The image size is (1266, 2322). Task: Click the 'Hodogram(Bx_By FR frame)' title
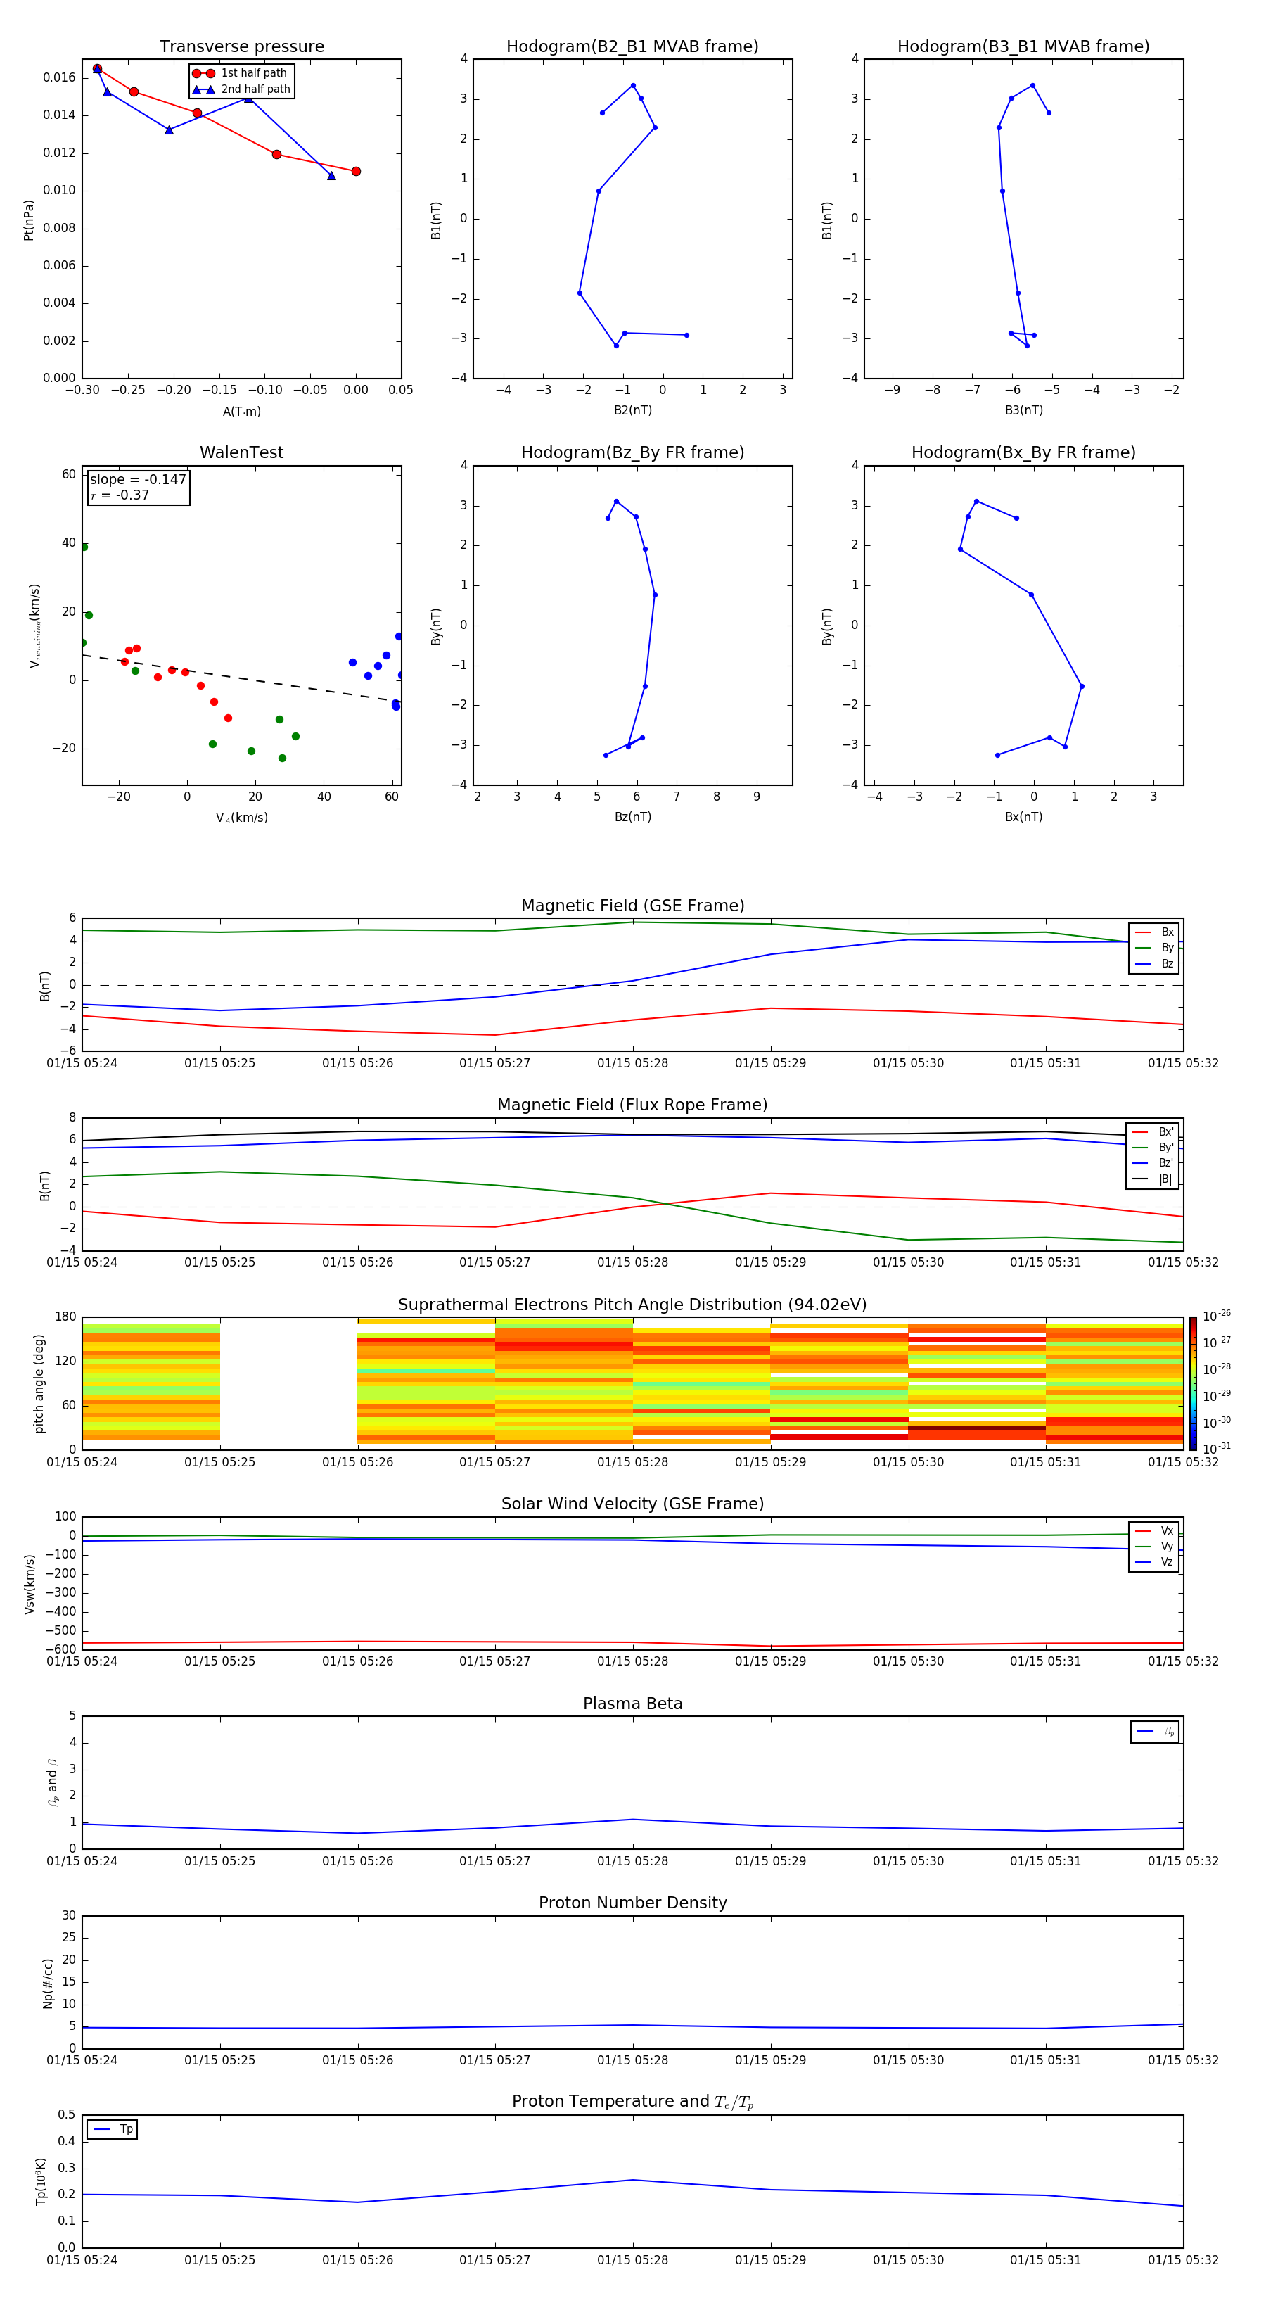point(1023,452)
